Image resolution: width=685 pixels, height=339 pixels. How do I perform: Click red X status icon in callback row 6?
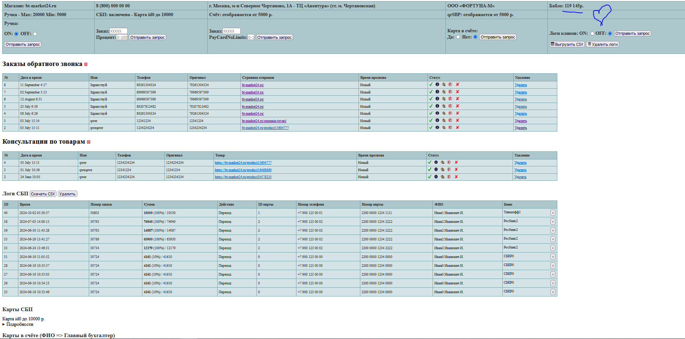click(458, 99)
